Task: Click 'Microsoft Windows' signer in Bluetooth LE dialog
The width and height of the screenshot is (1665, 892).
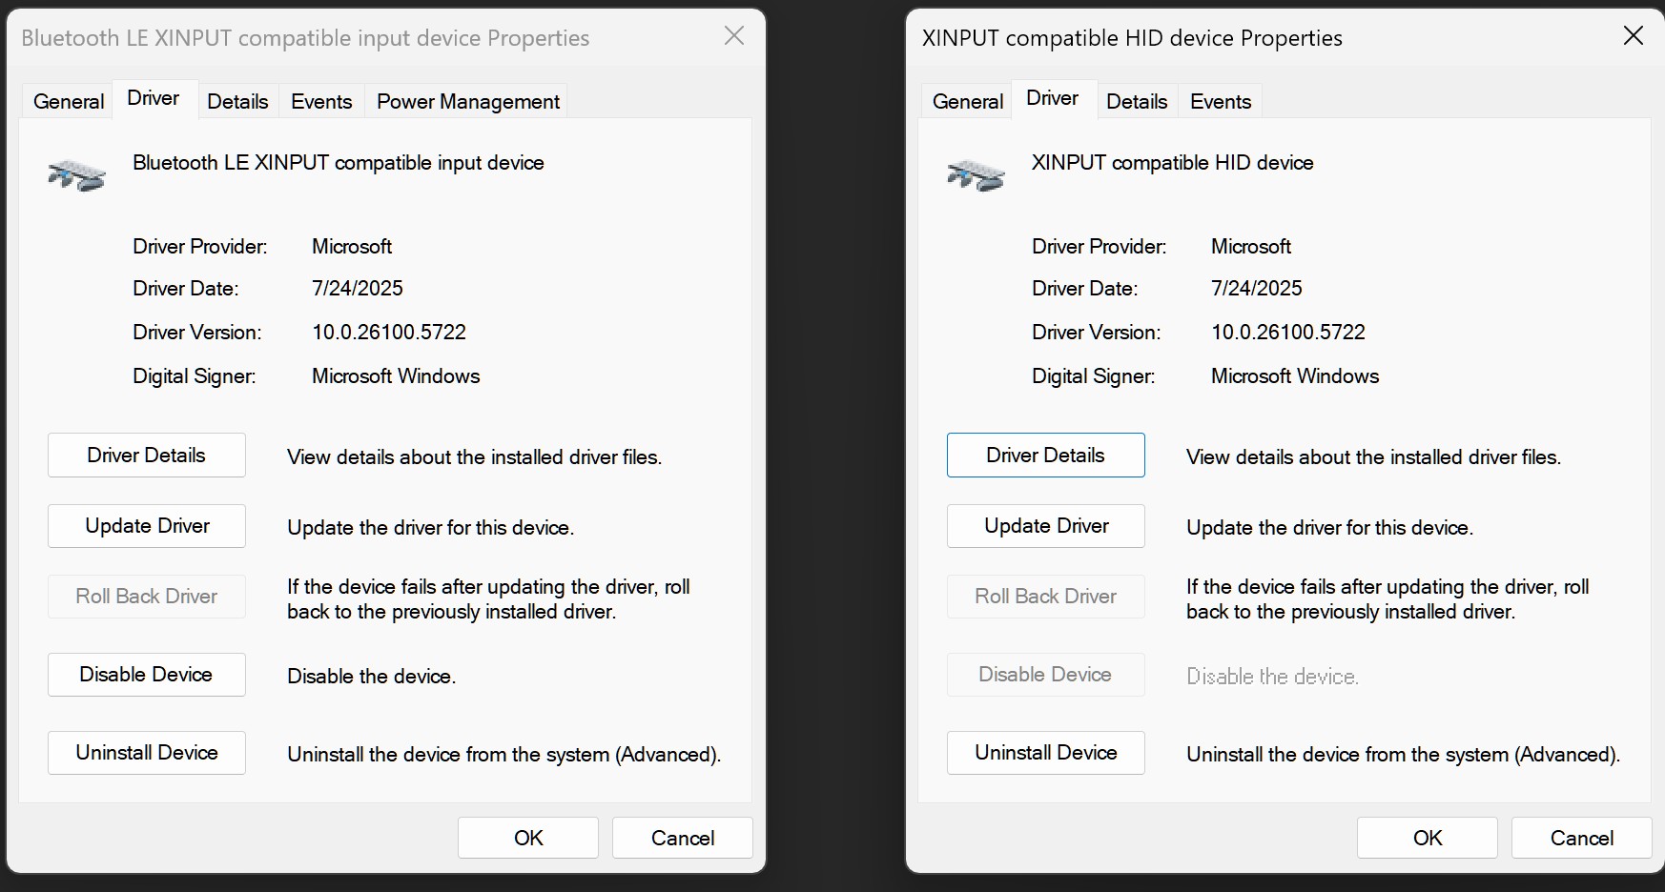Action: [x=396, y=376]
